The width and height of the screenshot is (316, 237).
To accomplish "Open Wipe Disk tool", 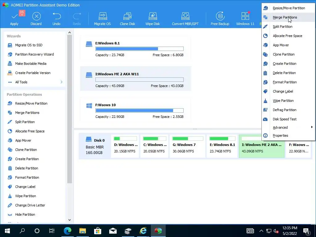I will 152,19.
